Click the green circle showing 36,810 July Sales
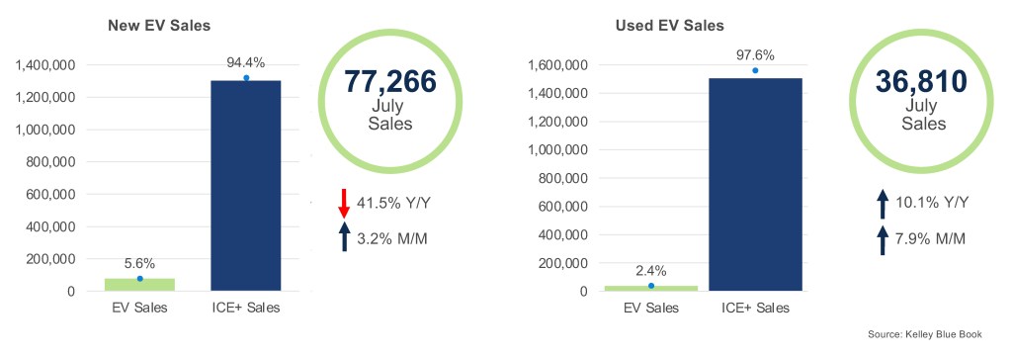 click(921, 101)
